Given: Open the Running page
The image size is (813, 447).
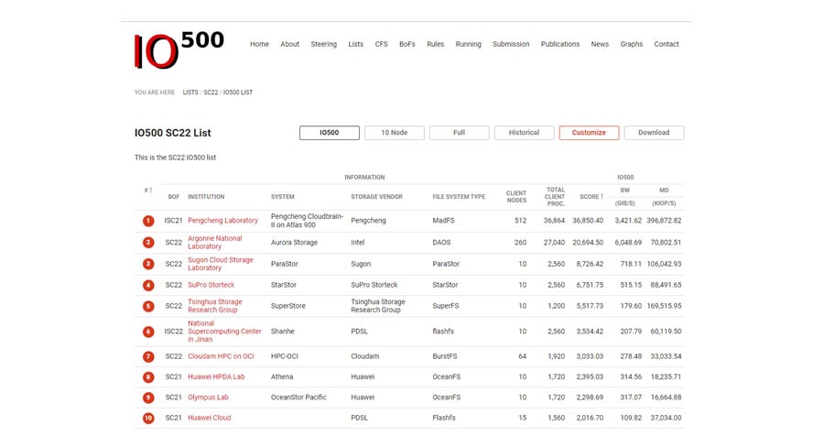Looking at the screenshot, I should [468, 44].
